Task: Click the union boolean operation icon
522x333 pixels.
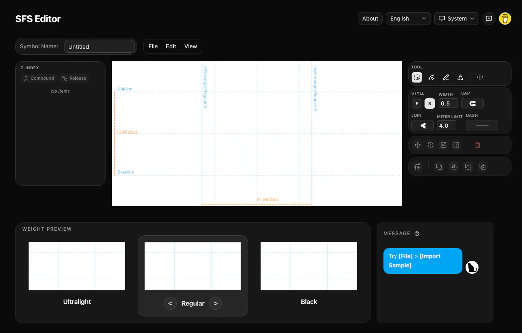Action: pos(439,167)
